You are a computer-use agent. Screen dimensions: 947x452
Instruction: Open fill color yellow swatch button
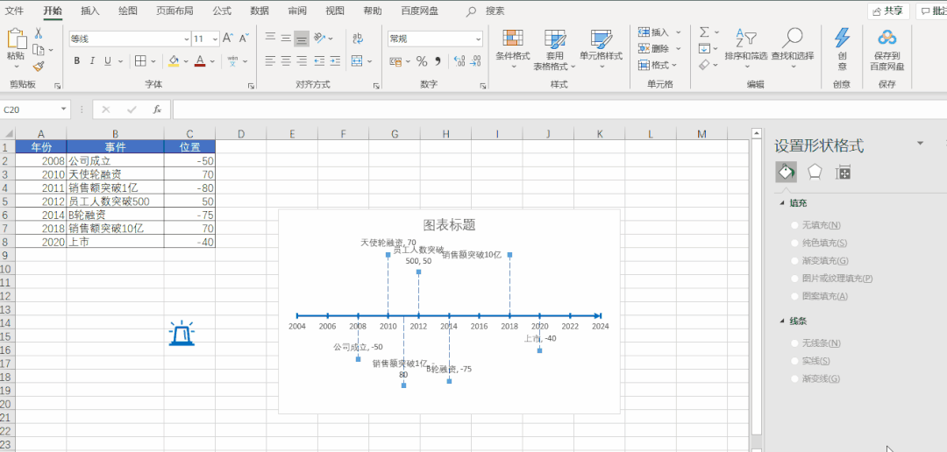174,61
